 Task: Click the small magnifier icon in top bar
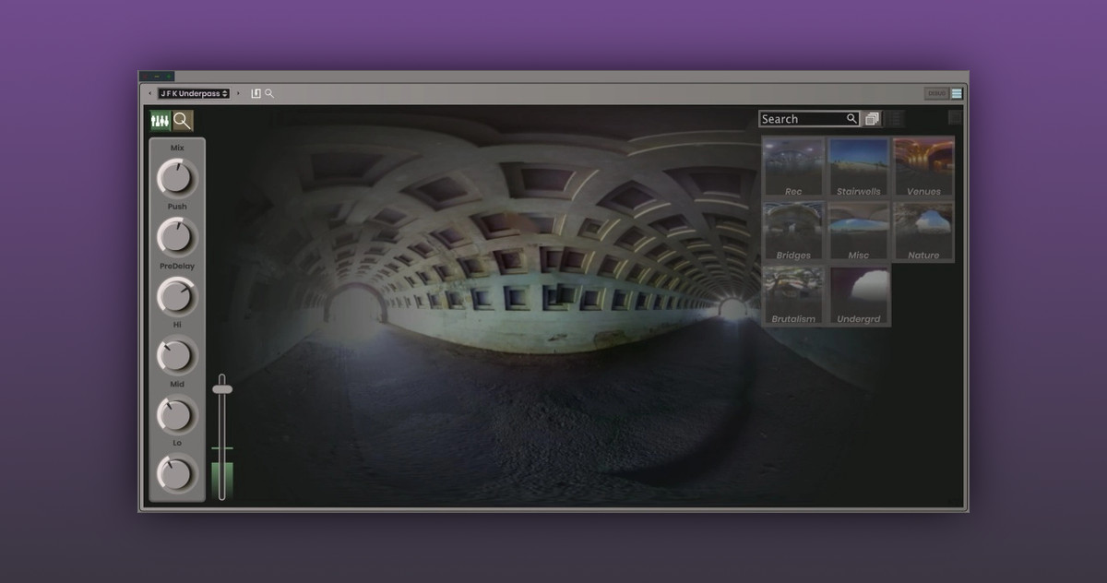(269, 93)
